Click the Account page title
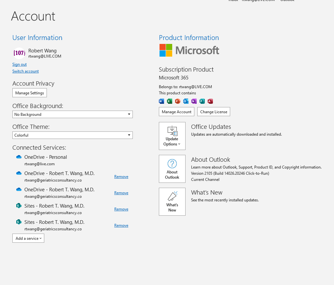 coord(33,16)
